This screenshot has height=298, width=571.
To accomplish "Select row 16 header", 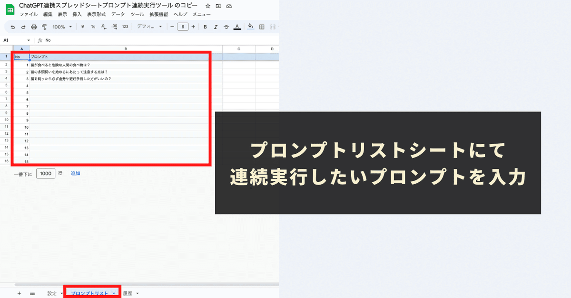I will [7, 161].
